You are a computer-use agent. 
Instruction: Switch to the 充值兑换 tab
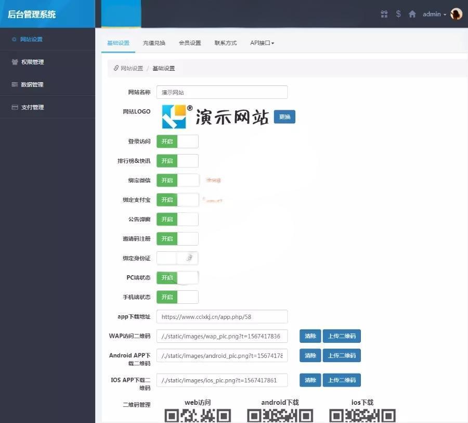click(x=154, y=43)
